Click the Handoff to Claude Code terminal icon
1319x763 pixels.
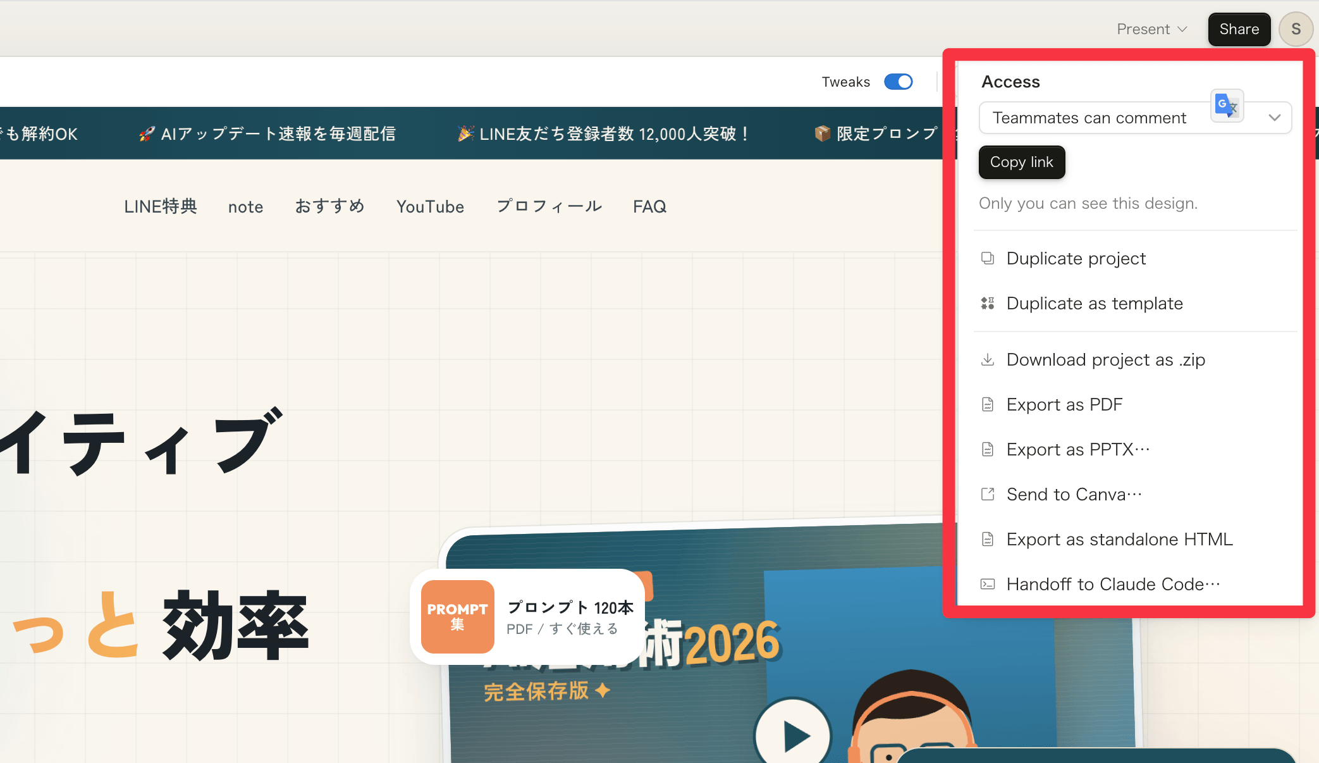(987, 584)
